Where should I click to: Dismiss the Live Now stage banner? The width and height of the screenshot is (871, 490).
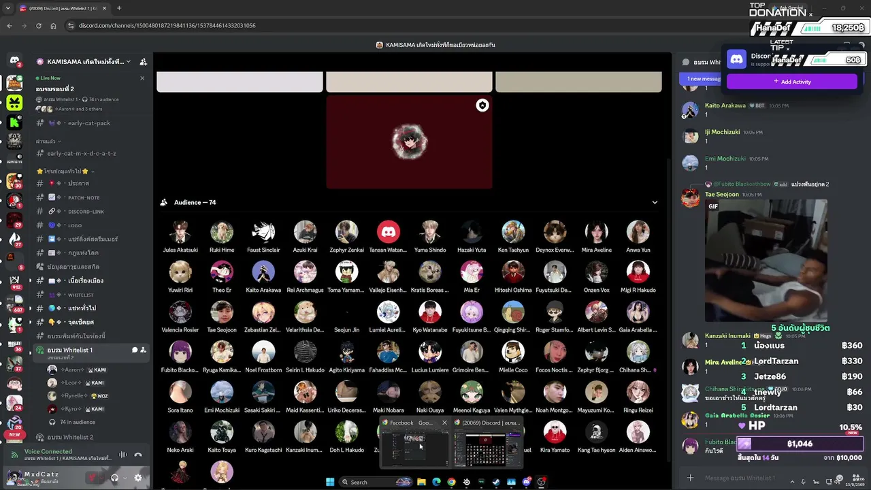pos(142,78)
